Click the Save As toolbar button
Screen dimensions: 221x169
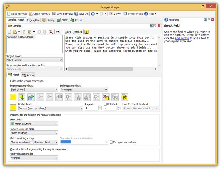(x=81, y=14)
